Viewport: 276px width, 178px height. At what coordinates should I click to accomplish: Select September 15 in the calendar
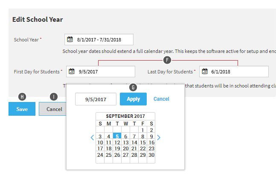click(142, 143)
